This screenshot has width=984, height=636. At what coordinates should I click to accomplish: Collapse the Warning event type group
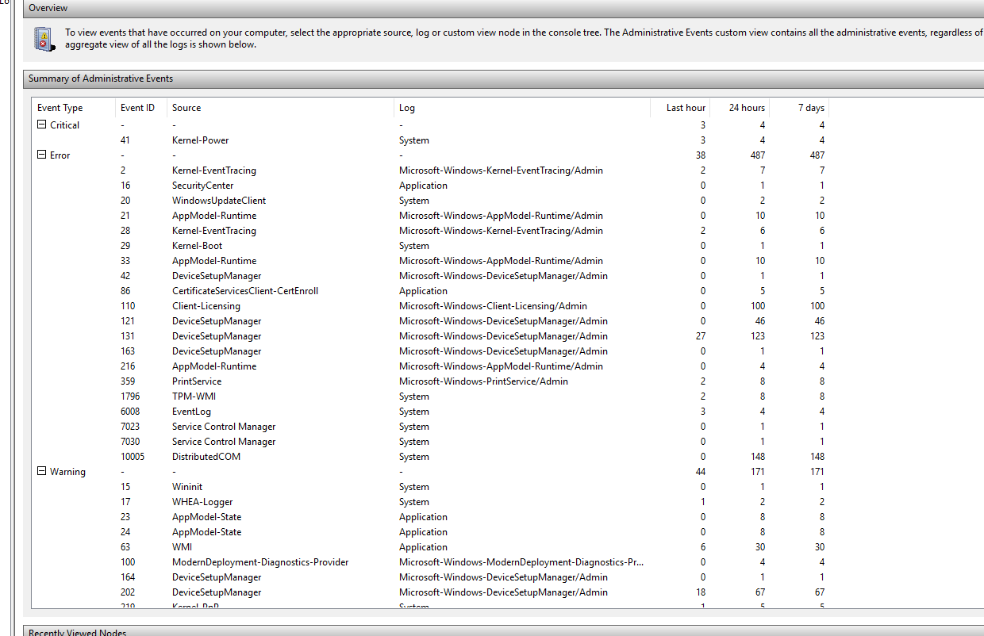[x=42, y=472]
